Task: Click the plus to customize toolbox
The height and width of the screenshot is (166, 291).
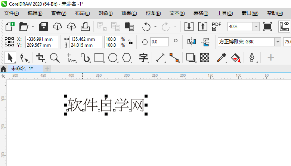Action: click(x=271, y=58)
